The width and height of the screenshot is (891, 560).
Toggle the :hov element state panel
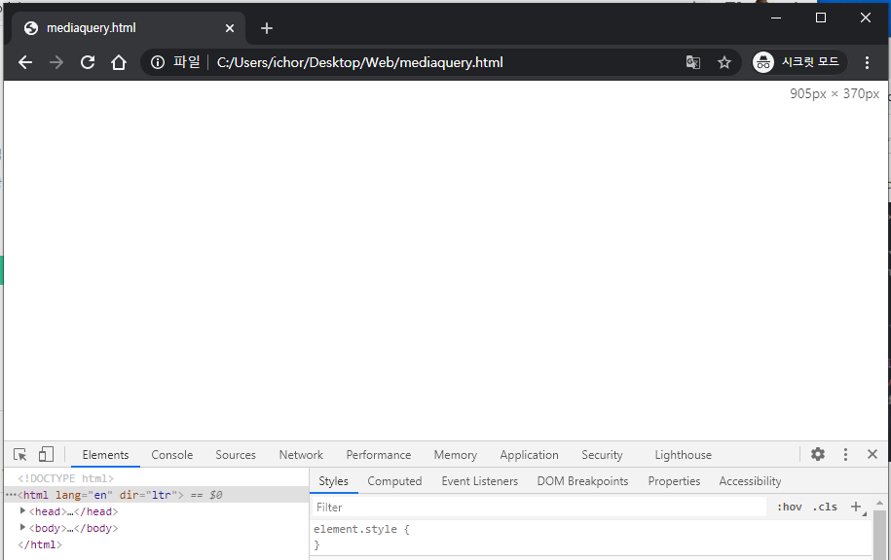point(790,507)
